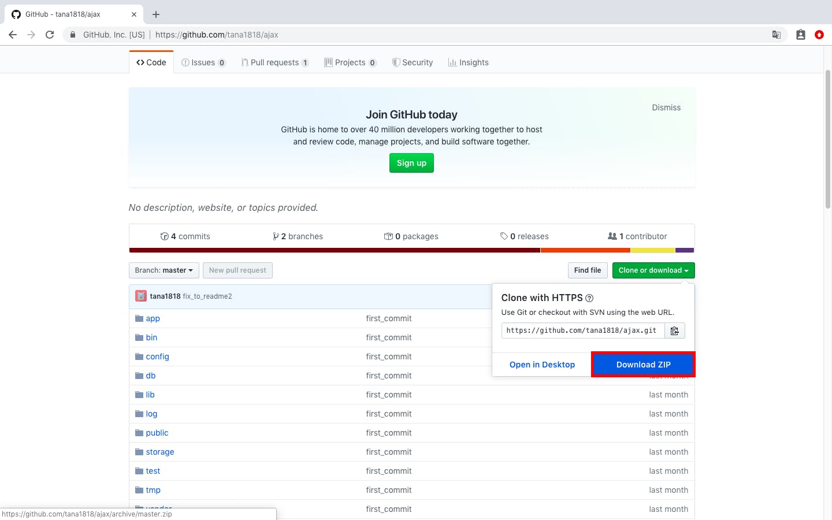
Task: Open the public folder link
Action: point(157,433)
